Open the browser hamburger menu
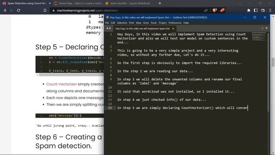The height and width of the screenshot is (155, 275). pyautogui.click(x=270, y=10)
